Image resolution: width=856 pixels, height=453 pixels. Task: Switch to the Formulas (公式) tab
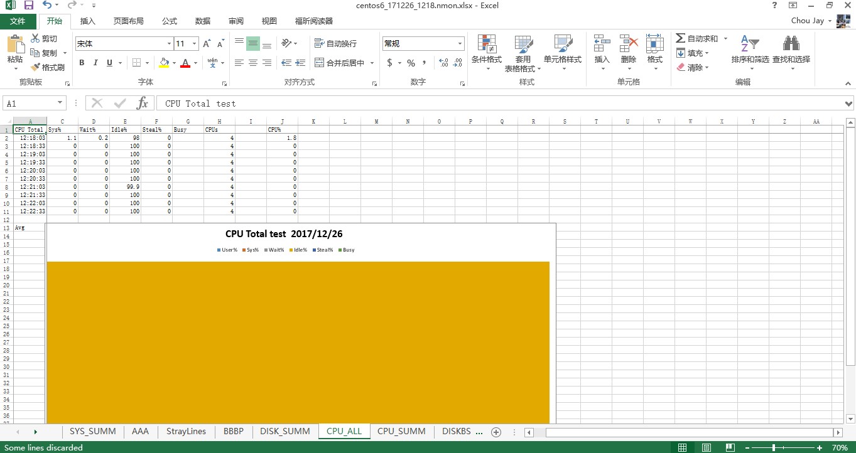170,21
